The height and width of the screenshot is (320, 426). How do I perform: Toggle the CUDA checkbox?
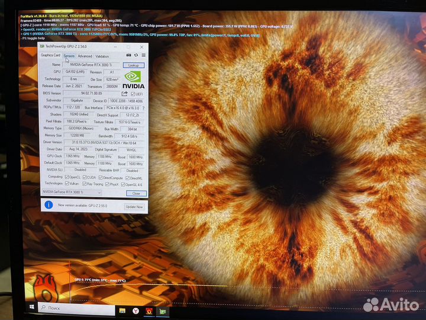(85, 177)
